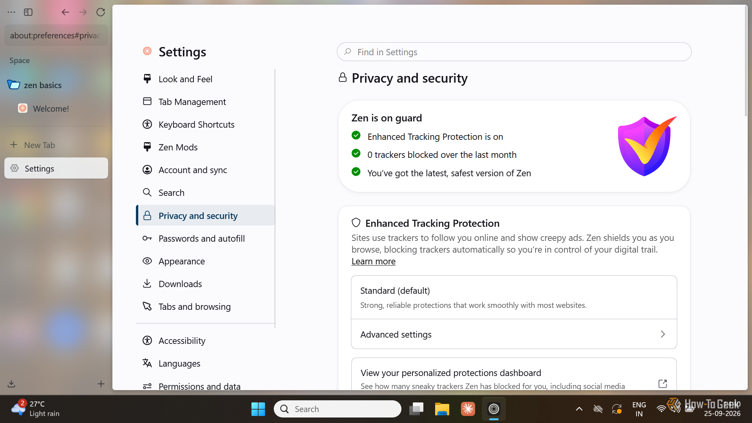752x423 pixels.
Task: Toggle the sidebar layout icon
Action: click(28, 12)
